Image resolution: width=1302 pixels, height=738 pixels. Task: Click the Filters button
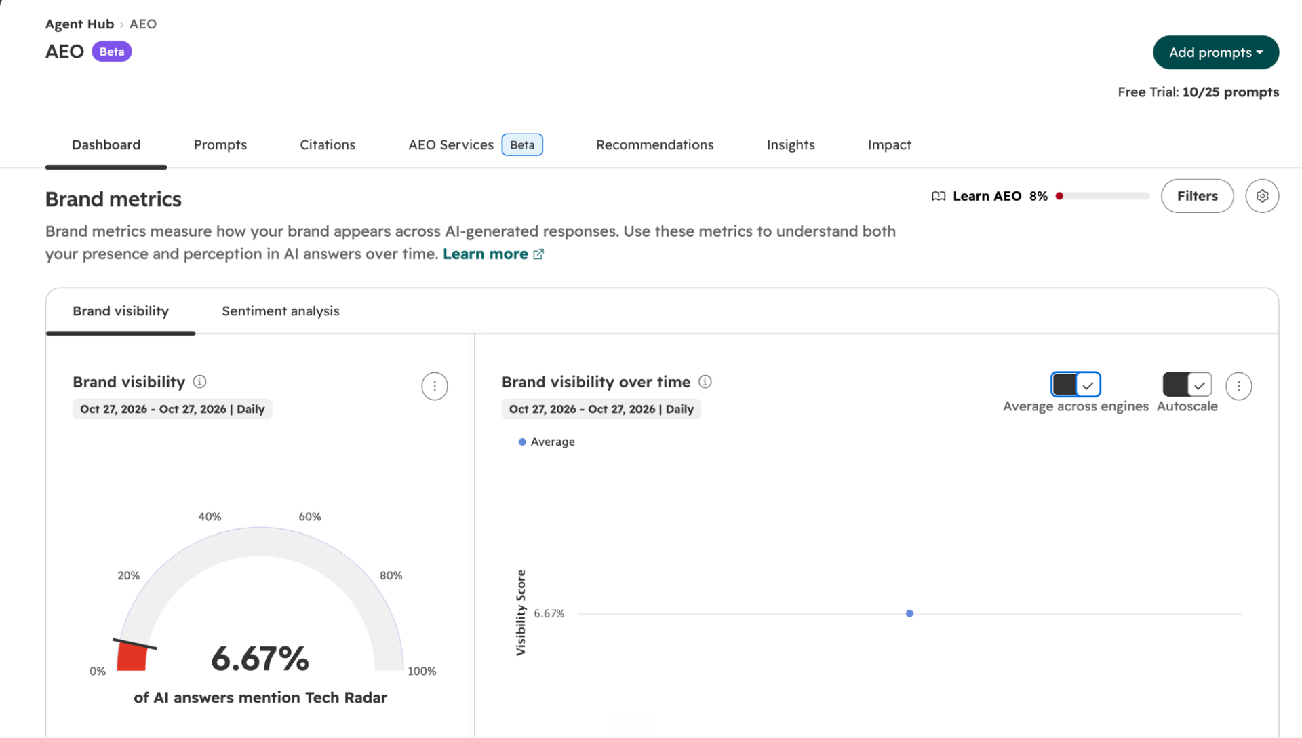tap(1197, 196)
